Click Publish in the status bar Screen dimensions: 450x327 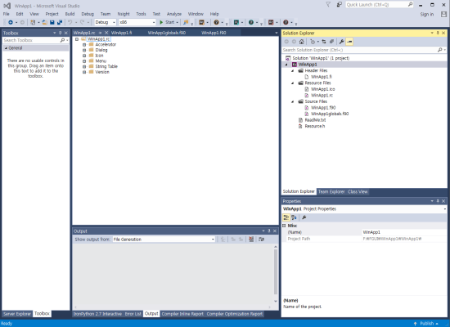pyautogui.click(x=427, y=323)
